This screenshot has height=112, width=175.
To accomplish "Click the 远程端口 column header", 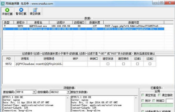I will 79,22.
